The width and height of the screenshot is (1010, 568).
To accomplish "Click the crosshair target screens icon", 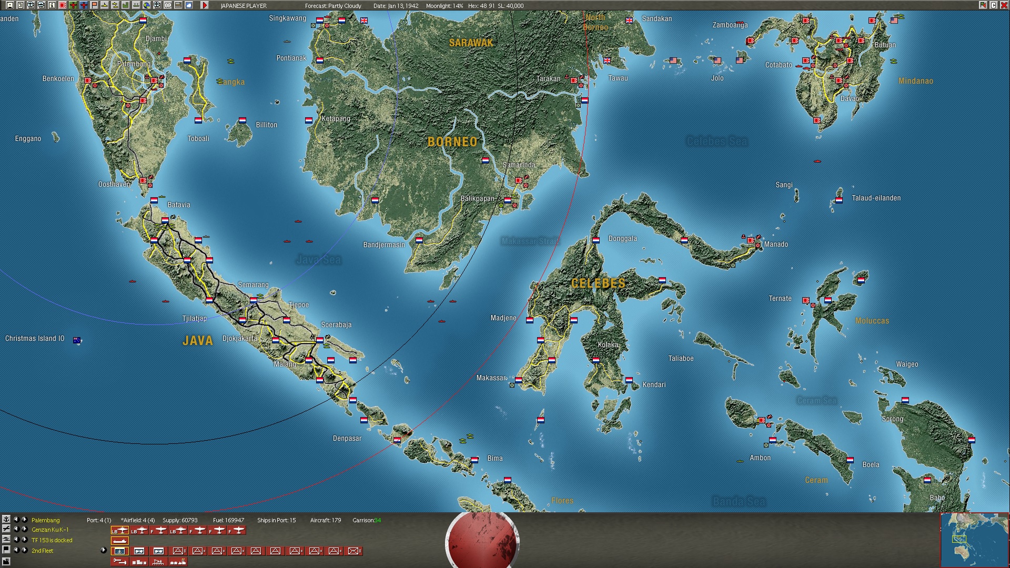I will 157,5.
